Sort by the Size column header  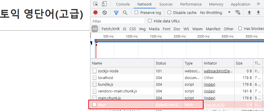(244, 63)
